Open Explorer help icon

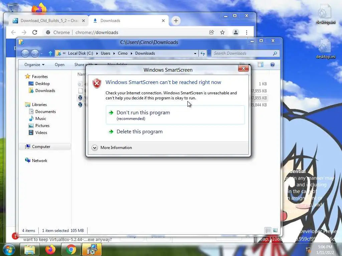coord(273,65)
